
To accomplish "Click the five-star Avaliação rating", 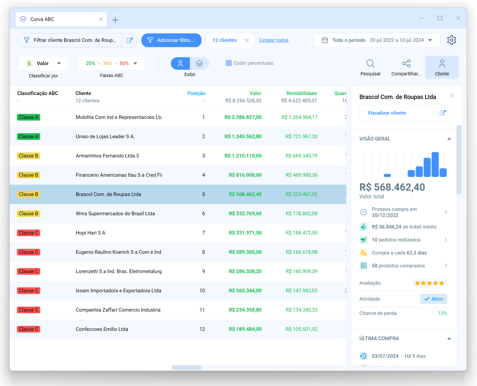I will click(429, 283).
